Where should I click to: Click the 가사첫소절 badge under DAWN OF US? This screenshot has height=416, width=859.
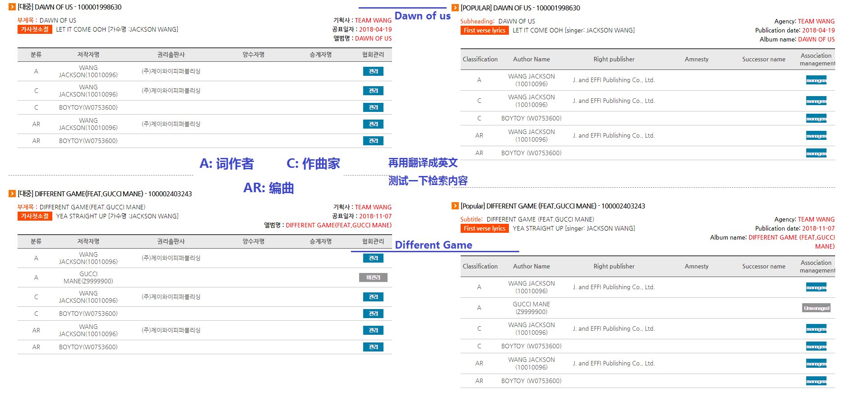[x=34, y=29]
